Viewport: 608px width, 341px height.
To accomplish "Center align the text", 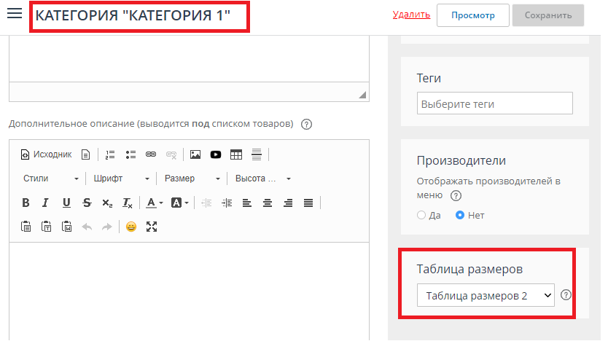I will point(268,203).
